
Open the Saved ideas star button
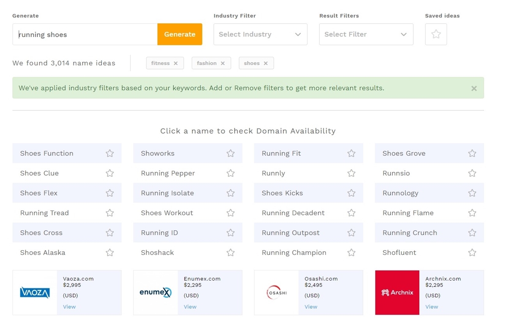point(436,34)
